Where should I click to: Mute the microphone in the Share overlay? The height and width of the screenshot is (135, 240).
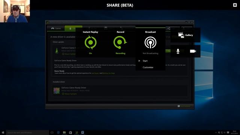(x=178, y=51)
